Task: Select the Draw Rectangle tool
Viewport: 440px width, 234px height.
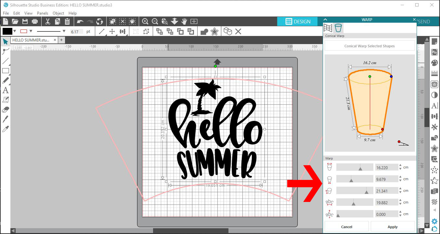Action: [5, 71]
